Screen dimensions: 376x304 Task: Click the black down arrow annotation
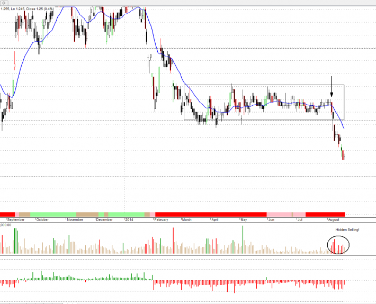tap(332, 86)
